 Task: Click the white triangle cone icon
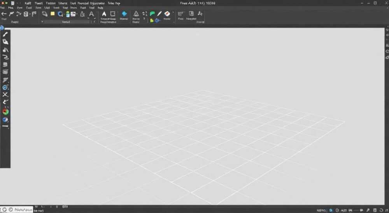pos(136,14)
